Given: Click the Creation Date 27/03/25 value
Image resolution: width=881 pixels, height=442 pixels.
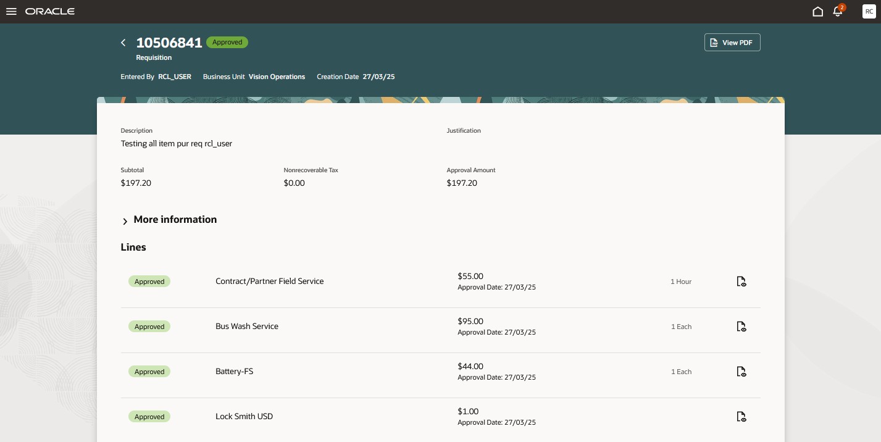Looking at the screenshot, I should click(378, 77).
